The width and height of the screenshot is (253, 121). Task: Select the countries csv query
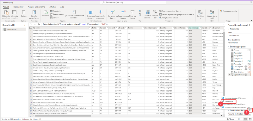pyautogui.click(x=14, y=29)
